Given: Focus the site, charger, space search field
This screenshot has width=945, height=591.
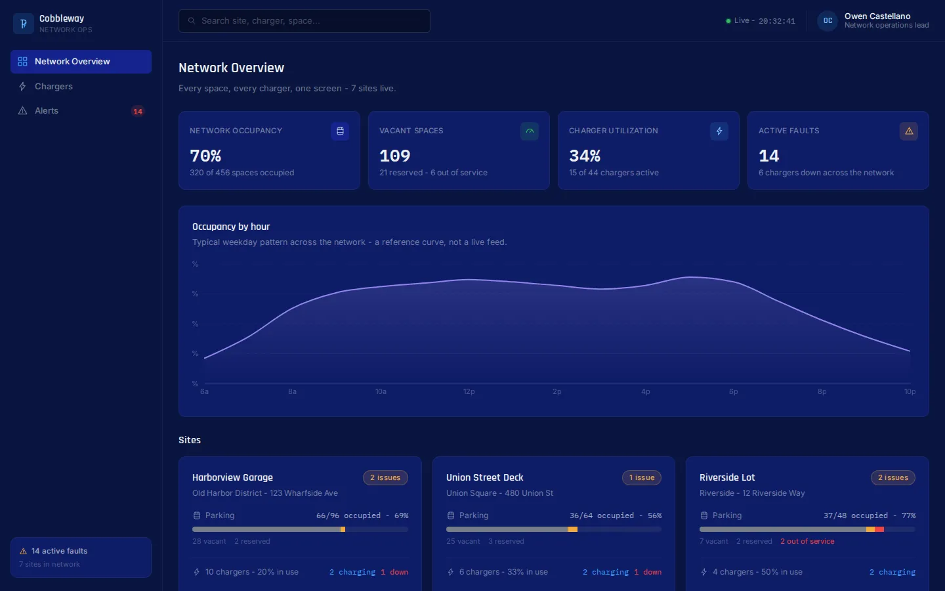Looking at the screenshot, I should (x=304, y=21).
